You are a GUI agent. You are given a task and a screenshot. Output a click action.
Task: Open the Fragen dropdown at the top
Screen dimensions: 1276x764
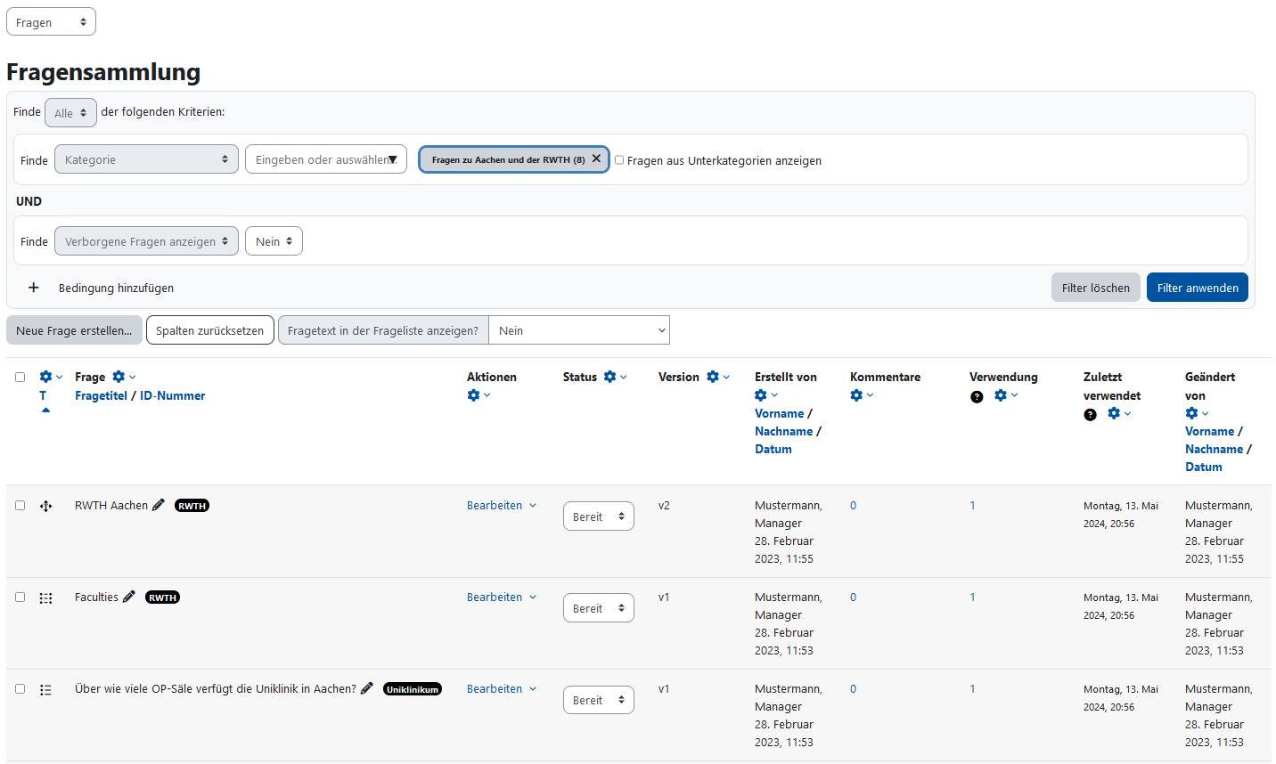pyautogui.click(x=51, y=21)
